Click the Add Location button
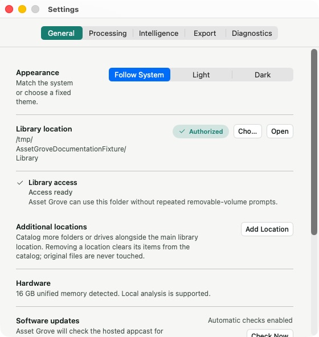 (x=267, y=229)
